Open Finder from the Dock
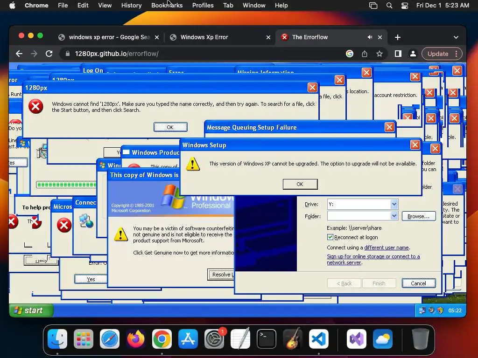This screenshot has width=478, height=358. pos(57,339)
